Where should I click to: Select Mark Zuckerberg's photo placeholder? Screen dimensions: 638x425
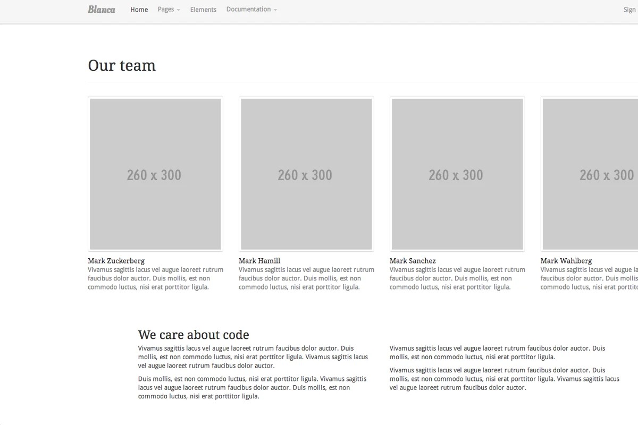155,174
